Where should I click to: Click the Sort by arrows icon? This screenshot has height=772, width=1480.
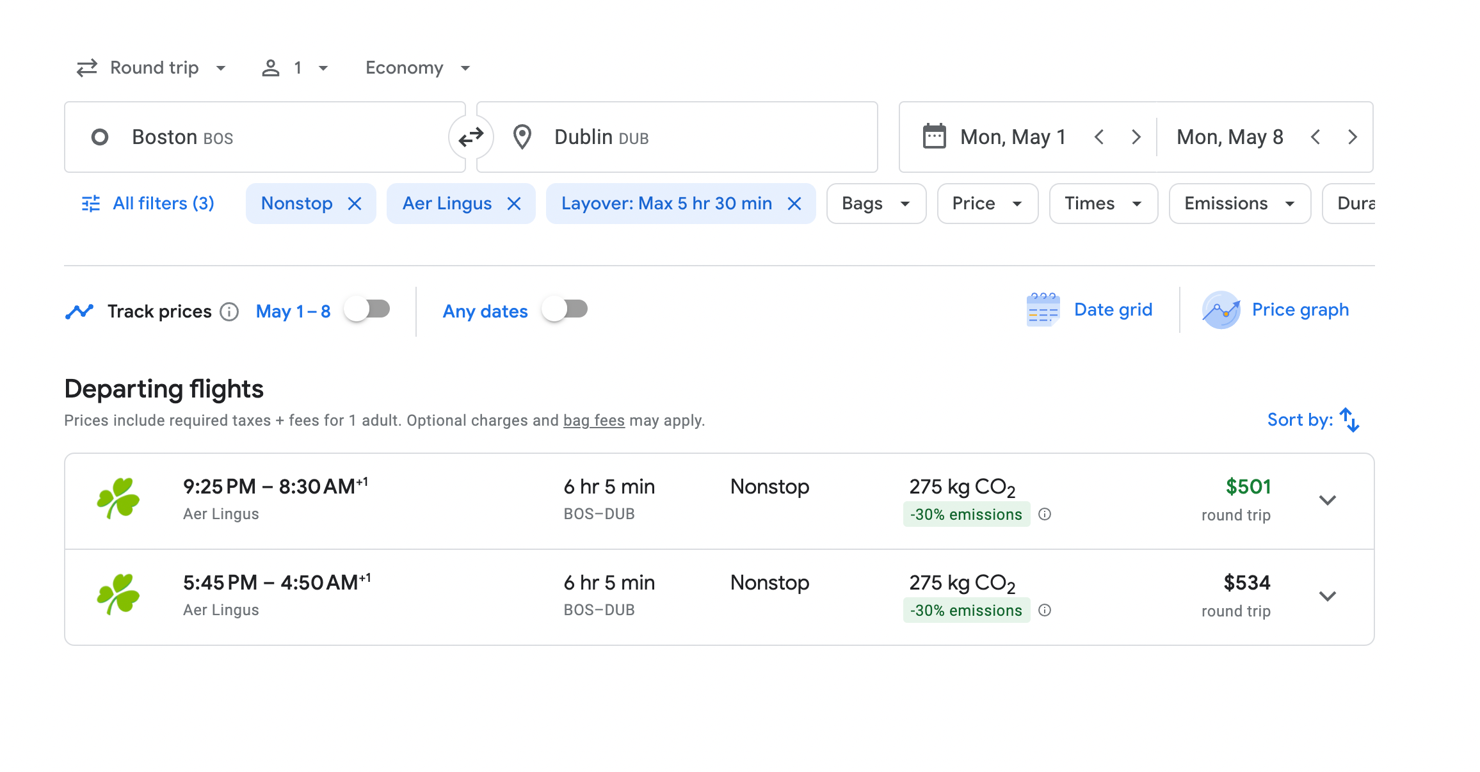tap(1349, 420)
